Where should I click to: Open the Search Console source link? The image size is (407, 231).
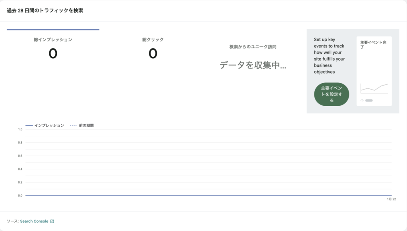click(x=34, y=221)
